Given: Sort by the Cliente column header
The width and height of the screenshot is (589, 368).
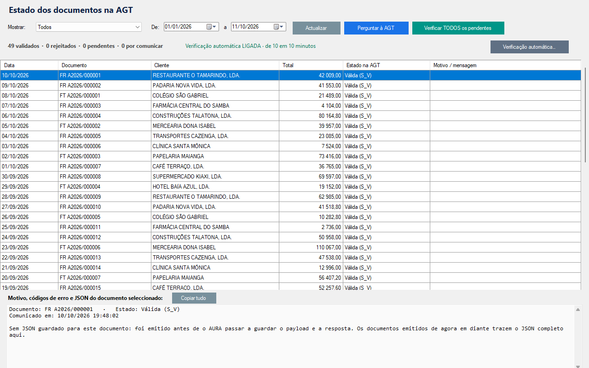Looking at the screenshot, I should click(x=215, y=65).
